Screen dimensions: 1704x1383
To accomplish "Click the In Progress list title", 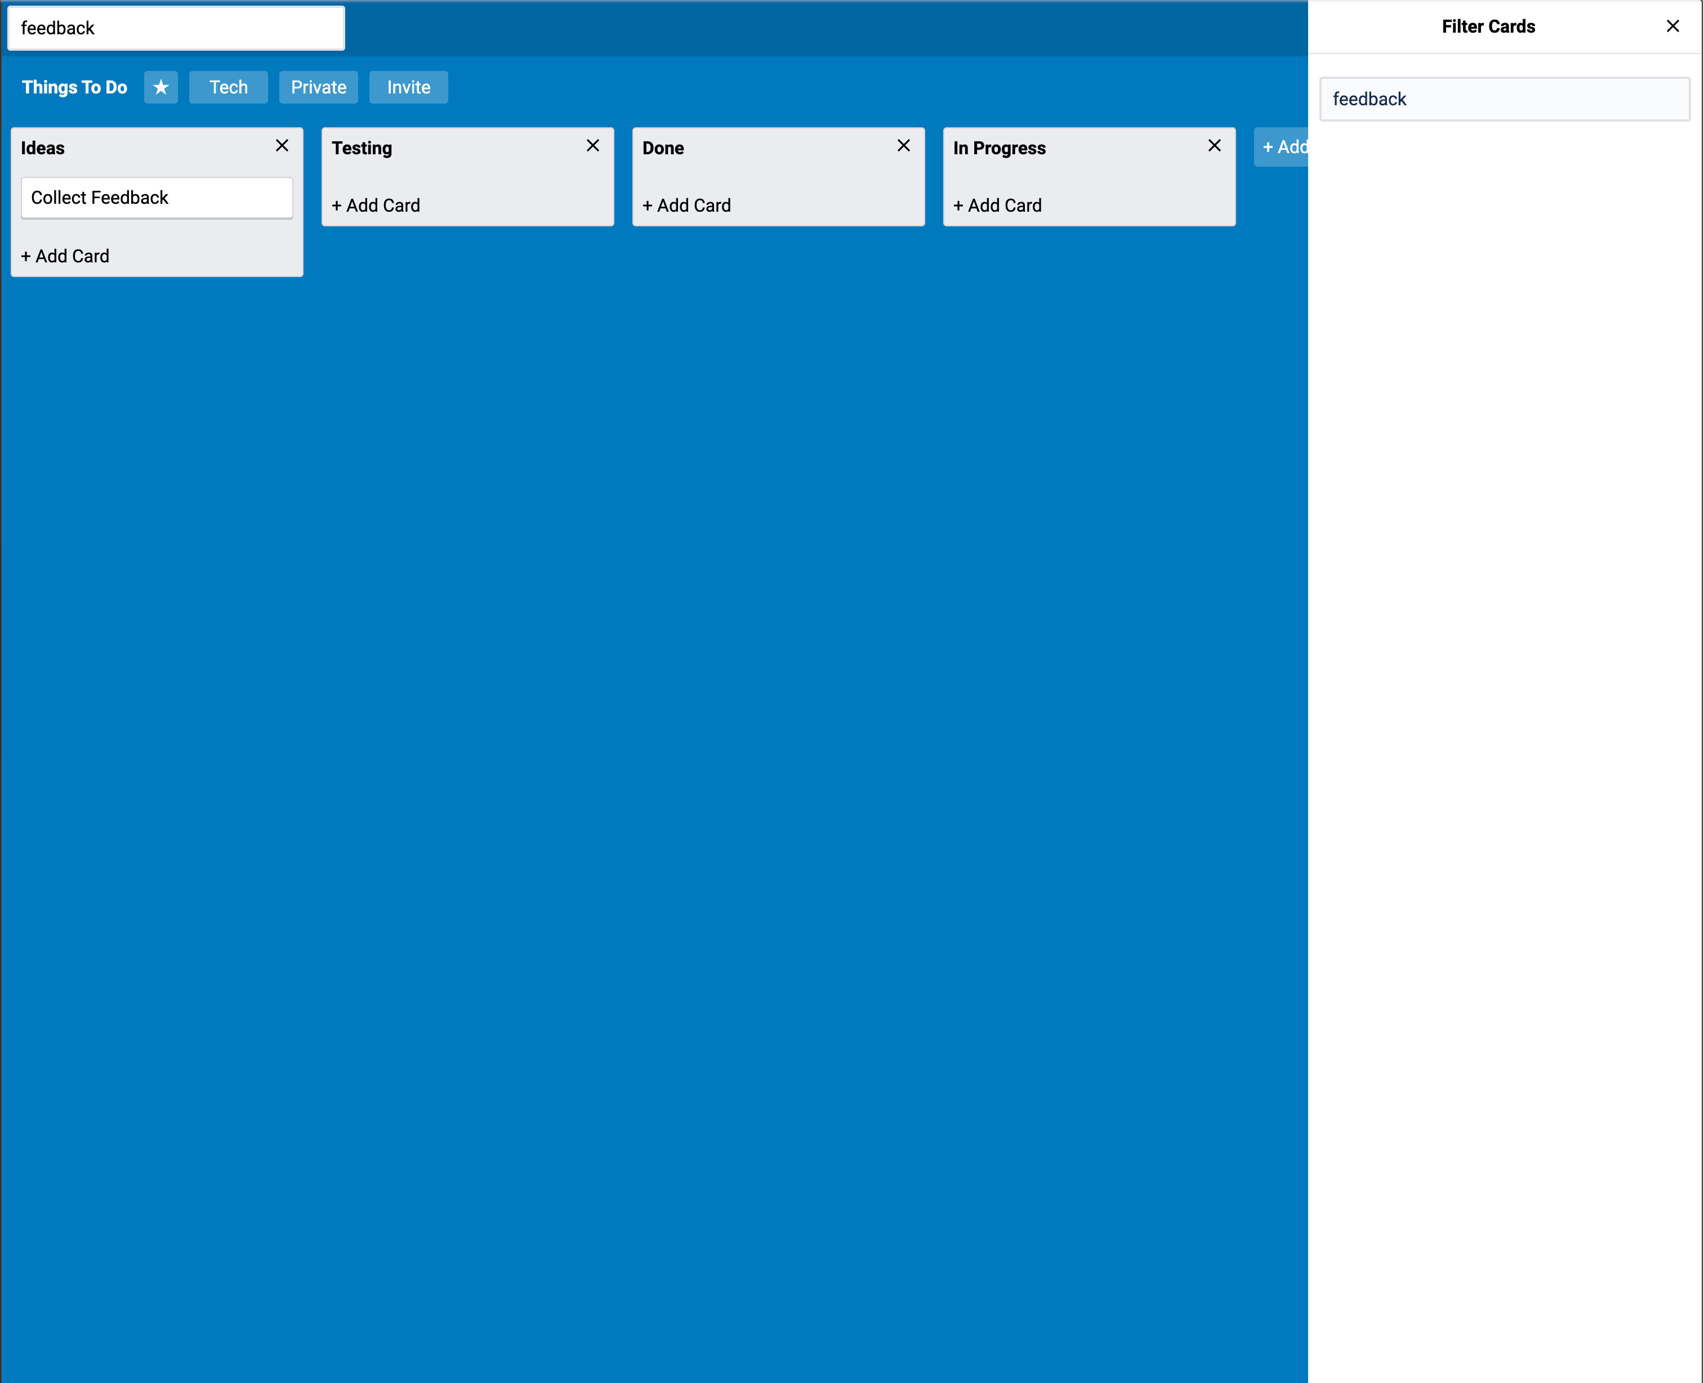I will (x=1000, y=148).
